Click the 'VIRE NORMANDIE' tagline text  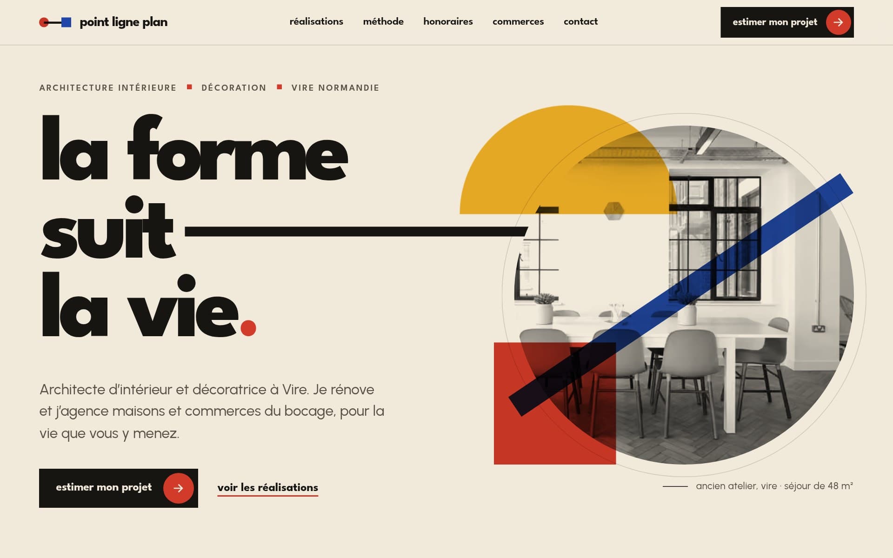pos(335,88)
